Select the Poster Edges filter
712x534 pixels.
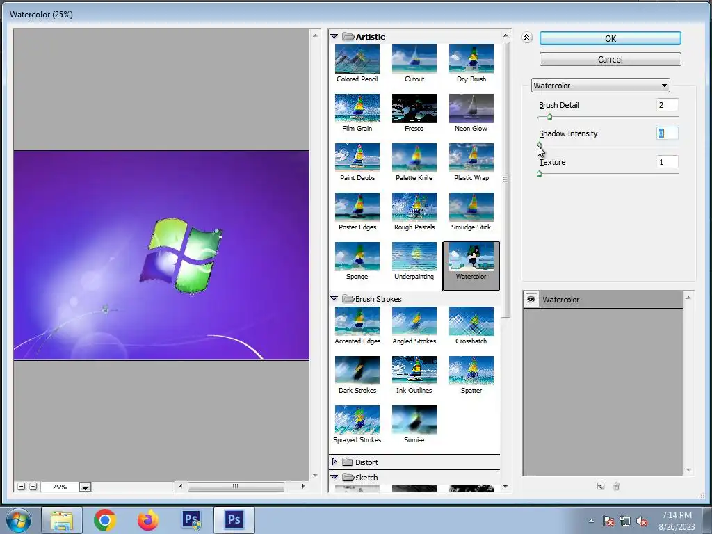coord(357,207)
